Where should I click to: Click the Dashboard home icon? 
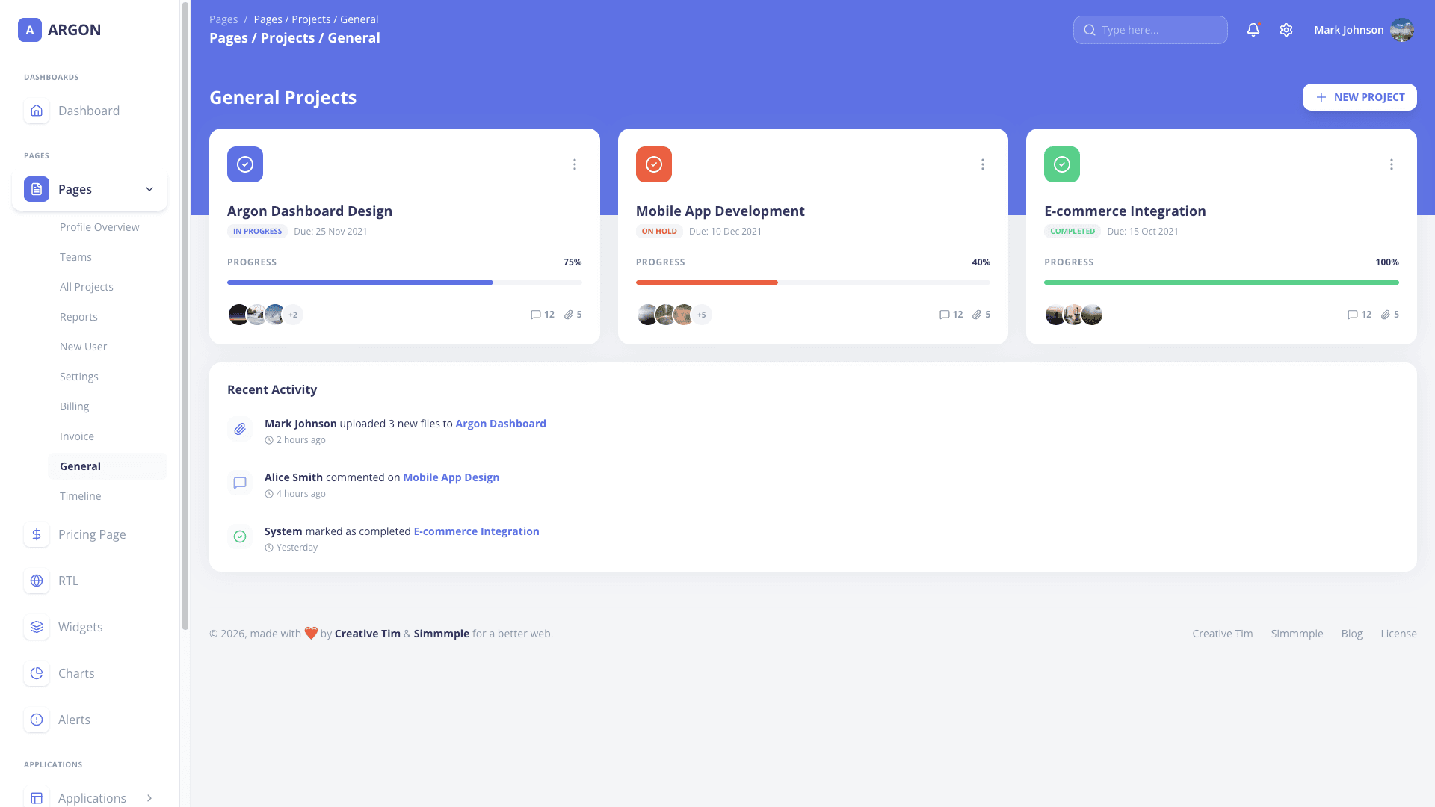pos(36,111)
